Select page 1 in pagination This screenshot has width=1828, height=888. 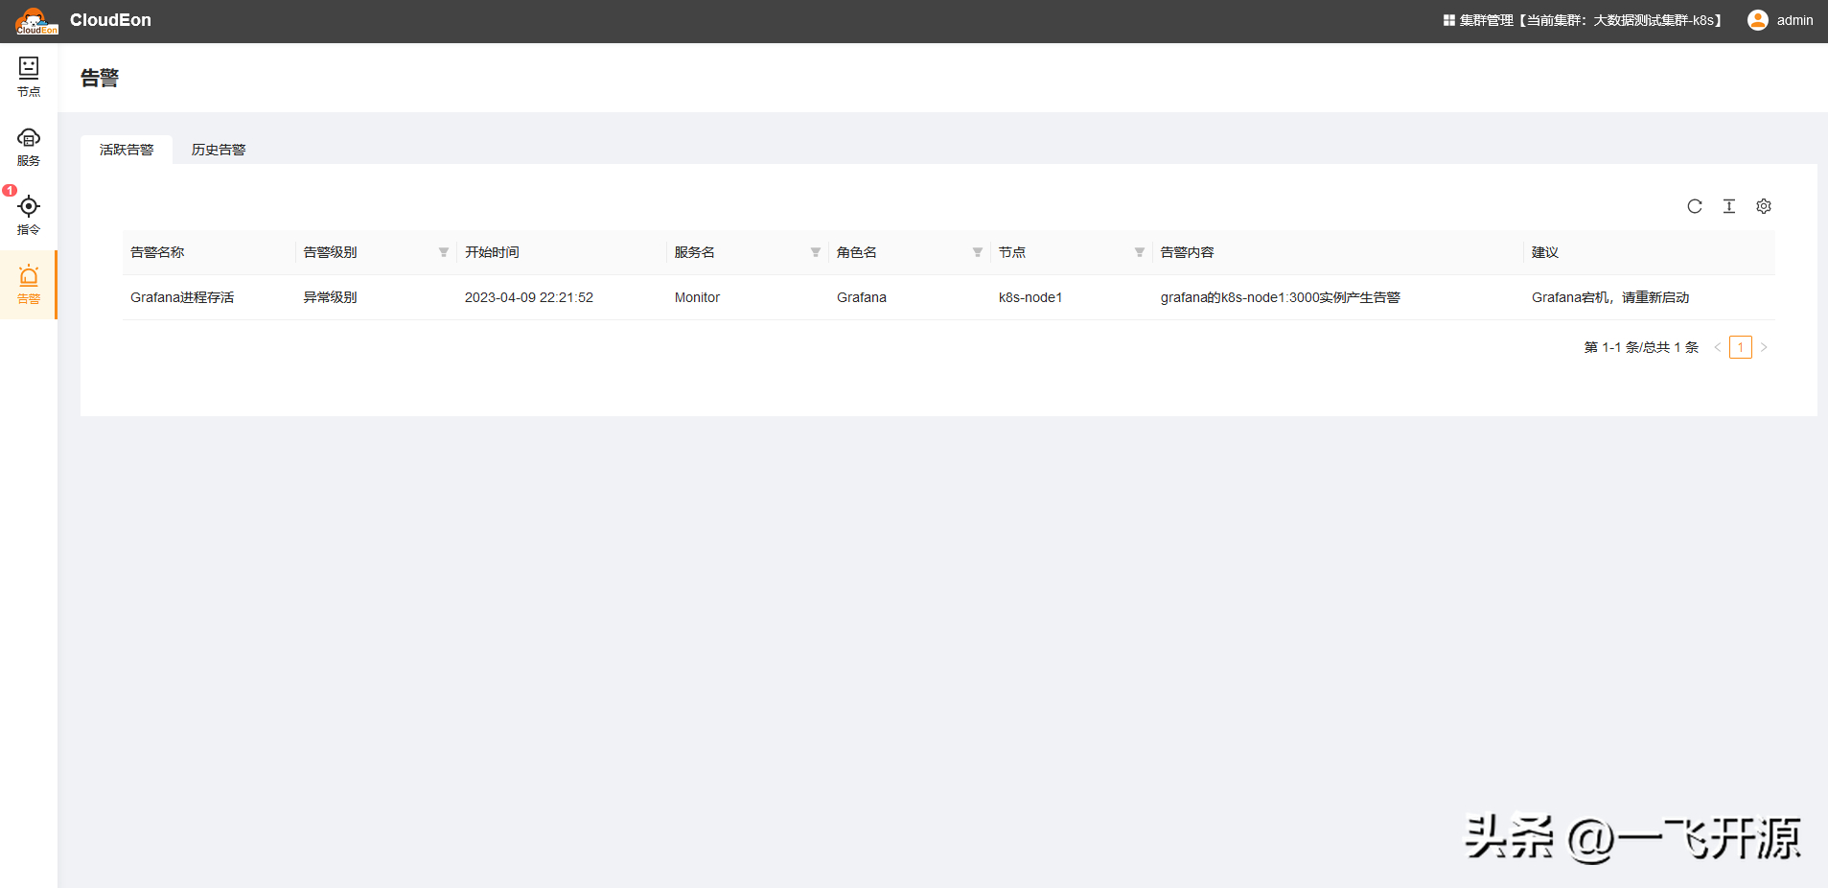[1741, 347]
